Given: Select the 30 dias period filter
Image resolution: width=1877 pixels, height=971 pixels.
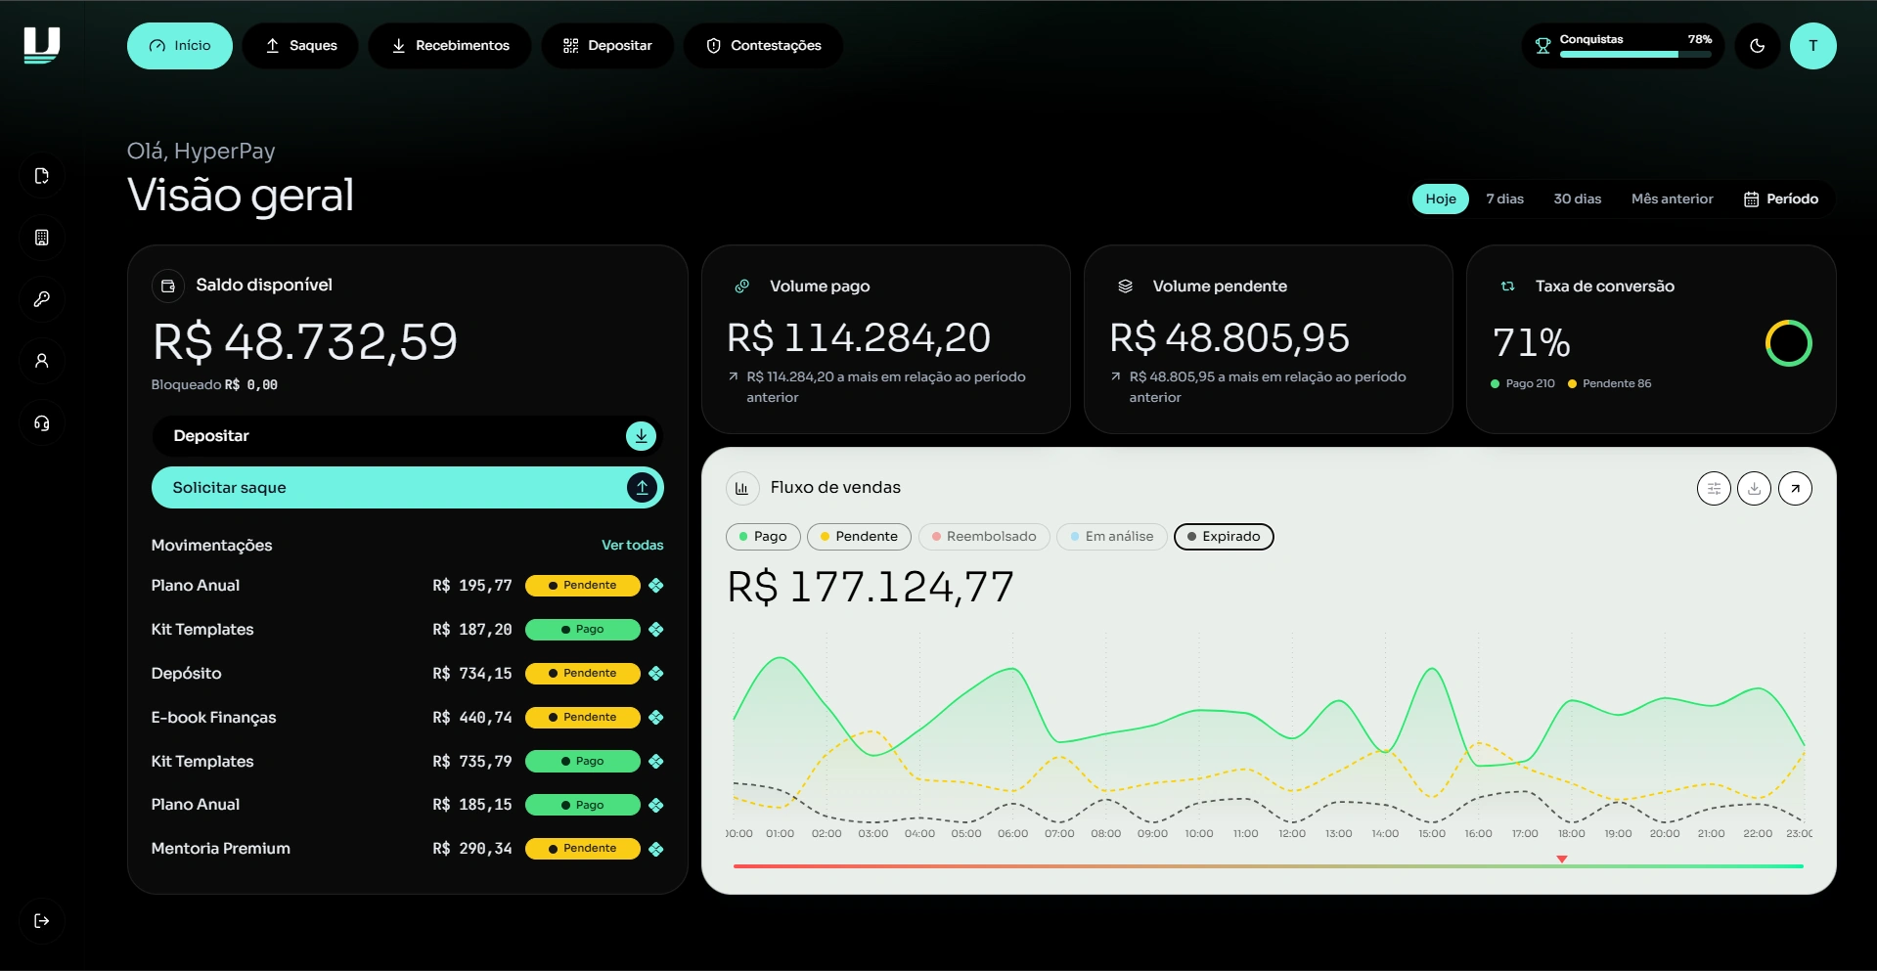Looking at the screenshot, I should tap(1578, 199).
